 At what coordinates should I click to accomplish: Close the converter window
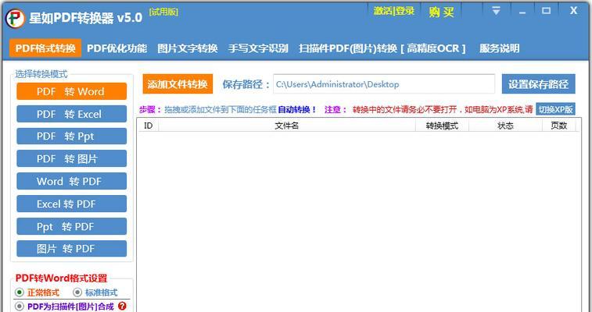click(x=573, y=11)
